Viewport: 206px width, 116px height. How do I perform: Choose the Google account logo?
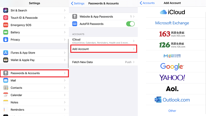pos(172,66)
